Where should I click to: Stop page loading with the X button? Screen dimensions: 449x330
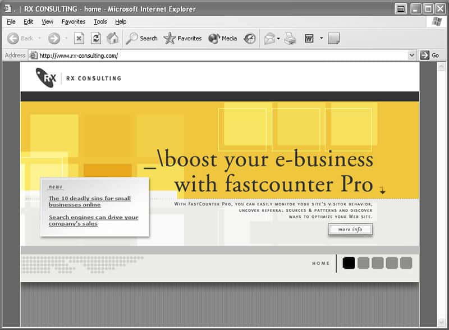point(79,38)
